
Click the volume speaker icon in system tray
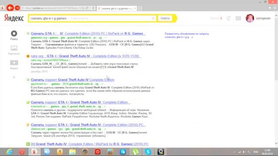pos(244,152)
